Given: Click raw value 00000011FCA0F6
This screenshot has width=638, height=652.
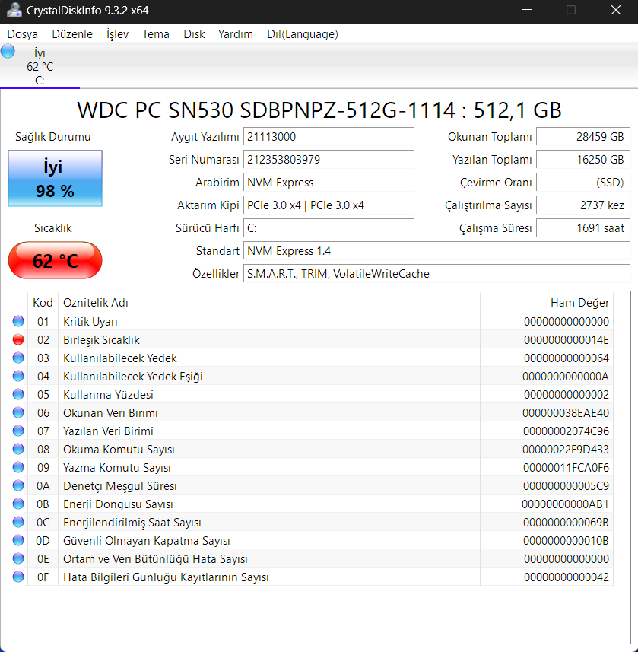Looking at the screenshot, I should (x=566, y=468).
